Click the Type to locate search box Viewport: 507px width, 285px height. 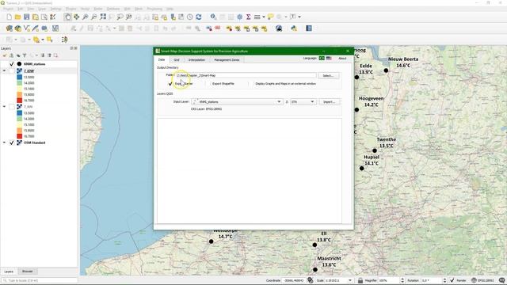click(x=40, y=280)
